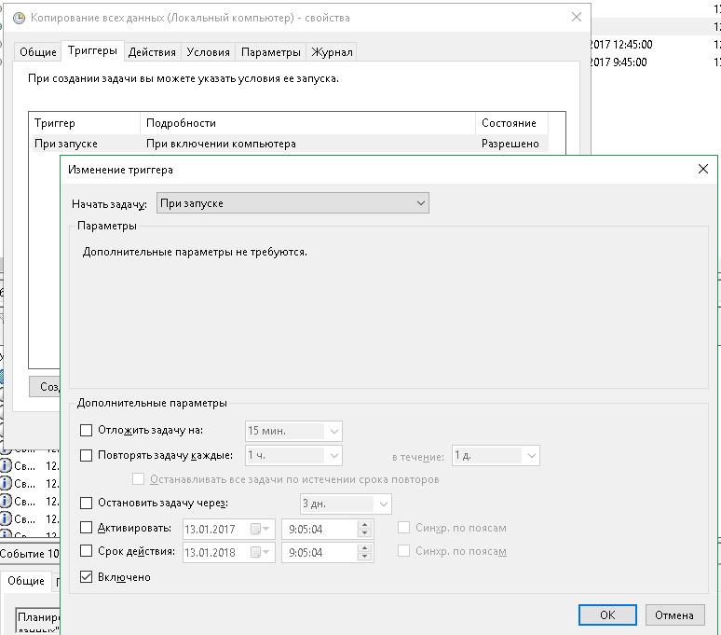721x635 pixels.
Task: Close the Изменение триггера dialog
Action: (703, 169)
